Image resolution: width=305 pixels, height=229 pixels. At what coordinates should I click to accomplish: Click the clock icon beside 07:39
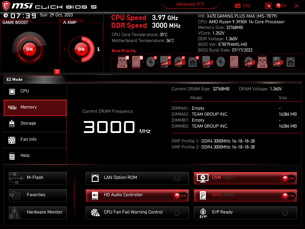click(6, 16)
